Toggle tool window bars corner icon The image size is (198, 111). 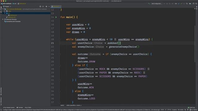1,110
